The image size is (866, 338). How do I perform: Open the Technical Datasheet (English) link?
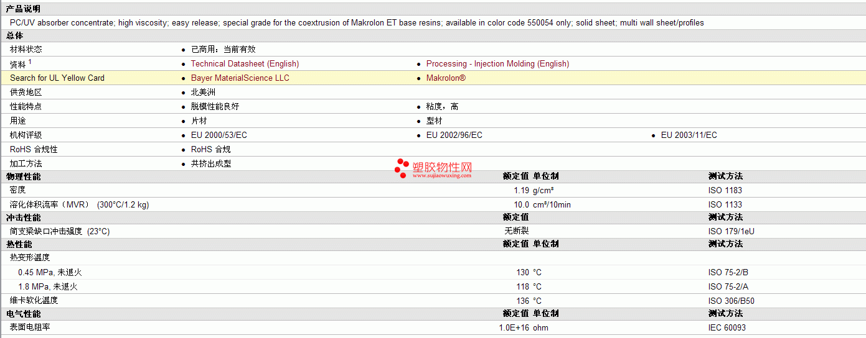click(x=245, y=63)
